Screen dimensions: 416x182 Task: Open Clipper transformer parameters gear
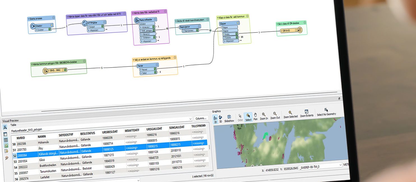pyautogui.click(x=237, y=23)
